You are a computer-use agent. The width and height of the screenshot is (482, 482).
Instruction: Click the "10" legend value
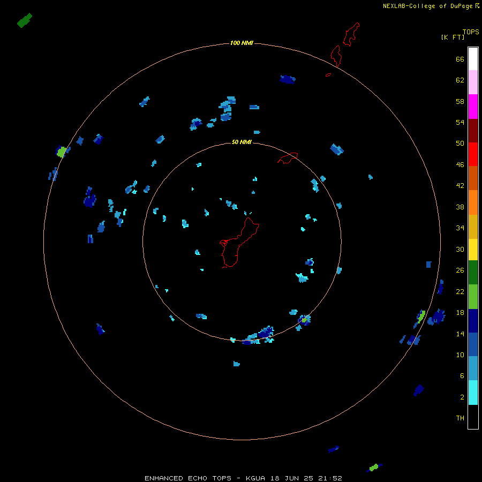(460, 355)
